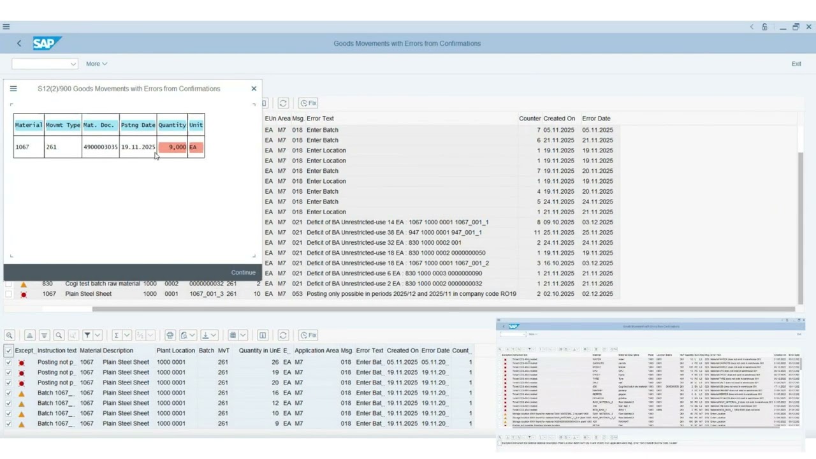Open the layout icon in lower table toolbar
The image size is (816, 459).
pyautogui.click(x=233, y=335)
